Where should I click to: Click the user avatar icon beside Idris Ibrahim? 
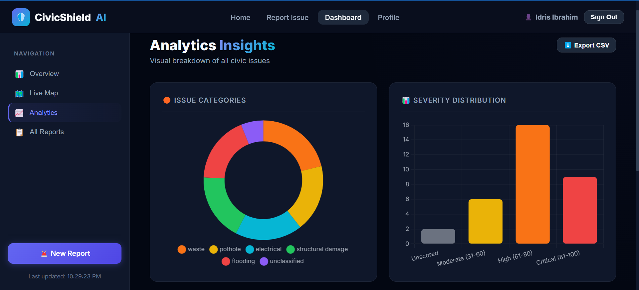click(x=528, y=17)
